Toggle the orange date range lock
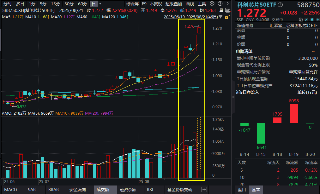The width and height of the screenshot is (320, 194). 227,17
